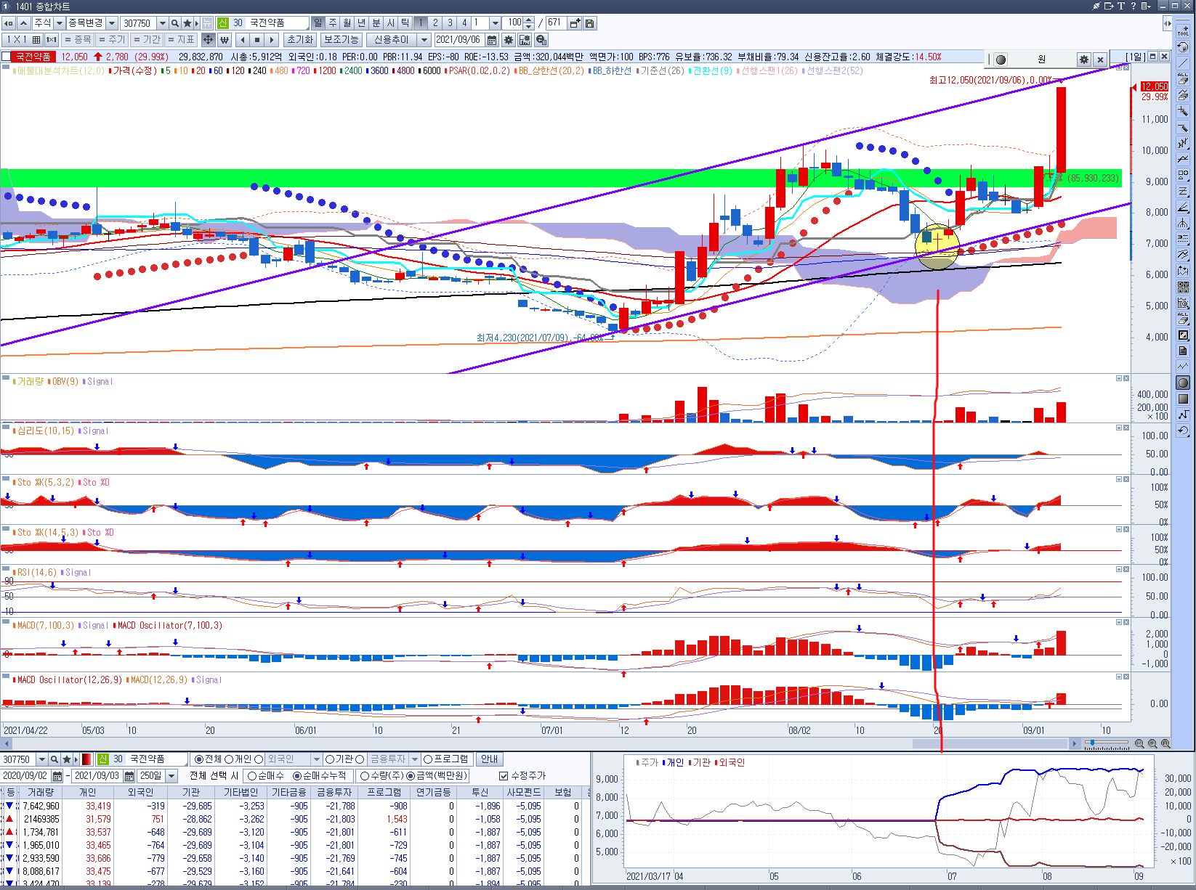This screenshot has height=890, width=1196.
Task: Click the won currency symbol icon
Action: (225, 40)
